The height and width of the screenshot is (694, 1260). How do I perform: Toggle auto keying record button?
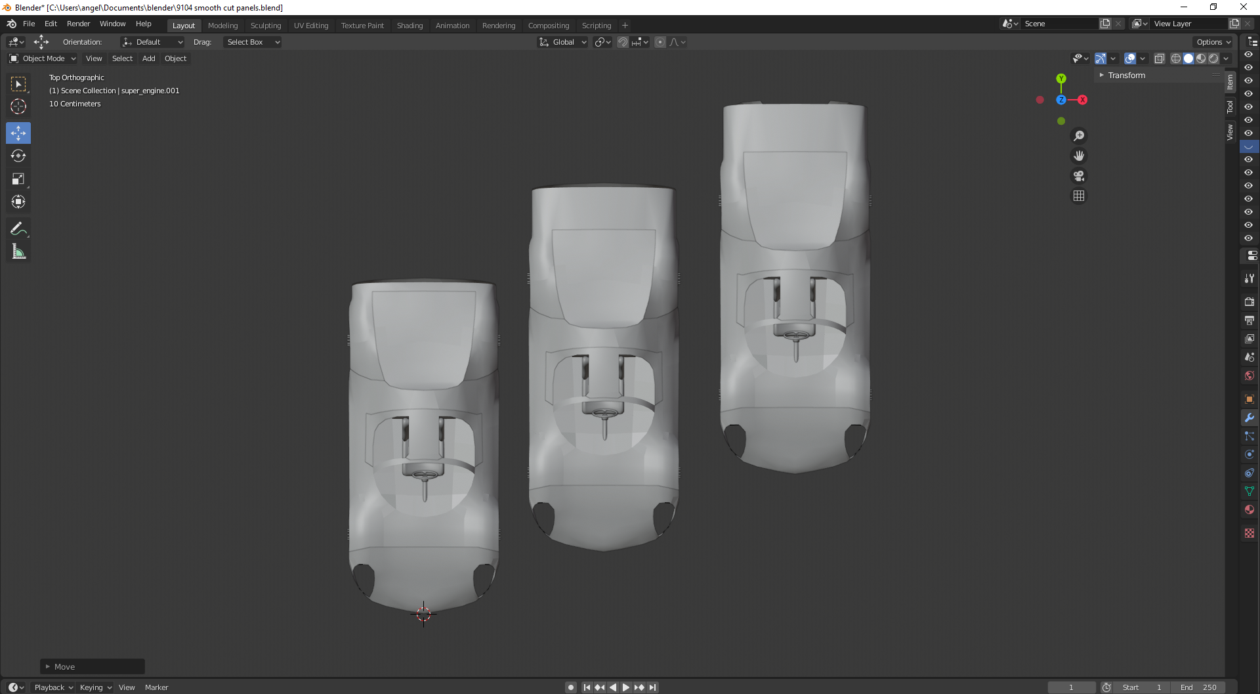click(x=571, y=687)
